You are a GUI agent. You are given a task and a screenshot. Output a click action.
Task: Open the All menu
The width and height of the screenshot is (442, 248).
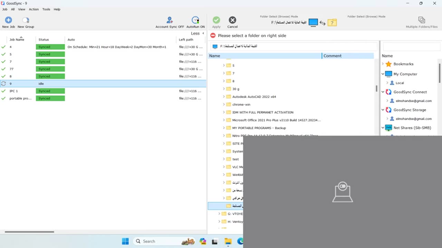(13, 9)
